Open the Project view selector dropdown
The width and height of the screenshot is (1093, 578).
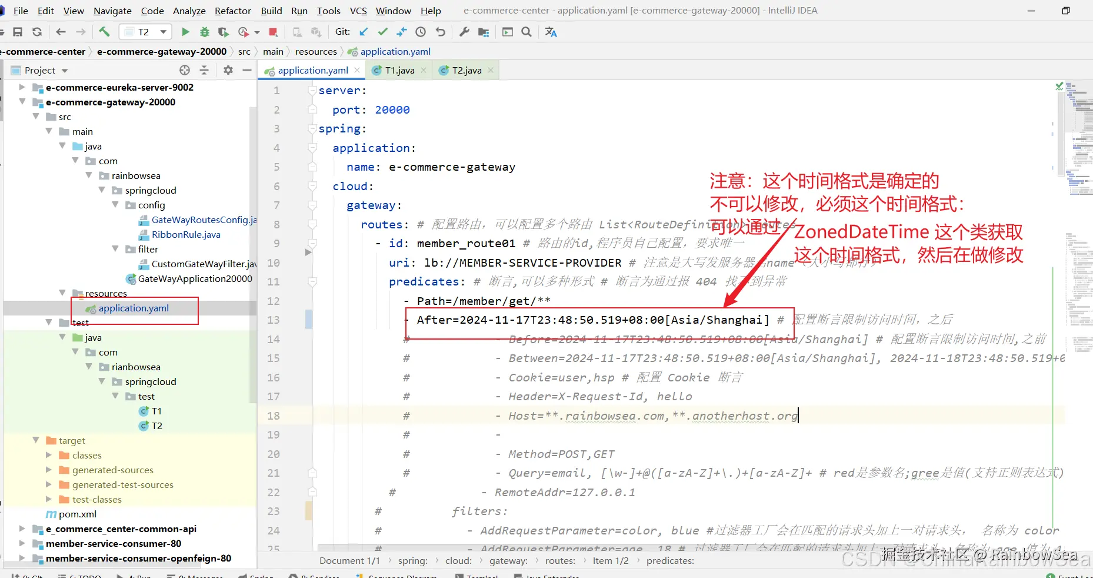pyautogui.click(x=65, y=71)
